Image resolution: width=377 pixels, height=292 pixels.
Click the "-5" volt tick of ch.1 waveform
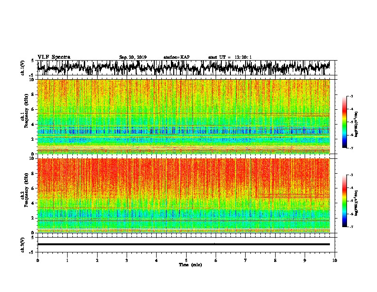coord(32,75)
